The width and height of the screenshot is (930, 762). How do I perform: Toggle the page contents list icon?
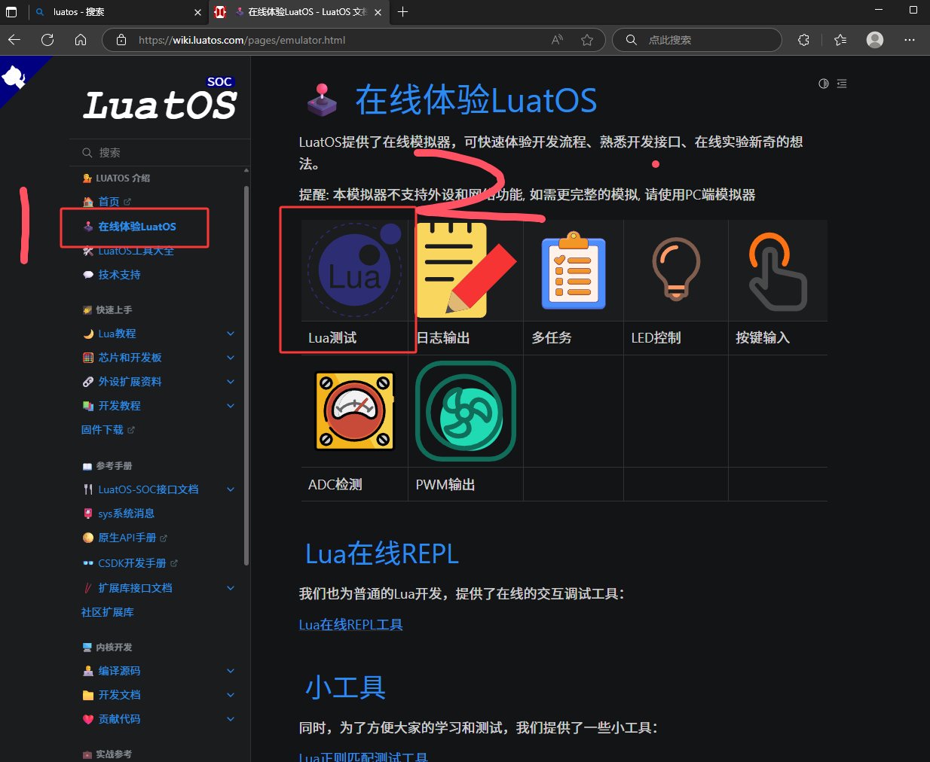click(x=842, y=84)
